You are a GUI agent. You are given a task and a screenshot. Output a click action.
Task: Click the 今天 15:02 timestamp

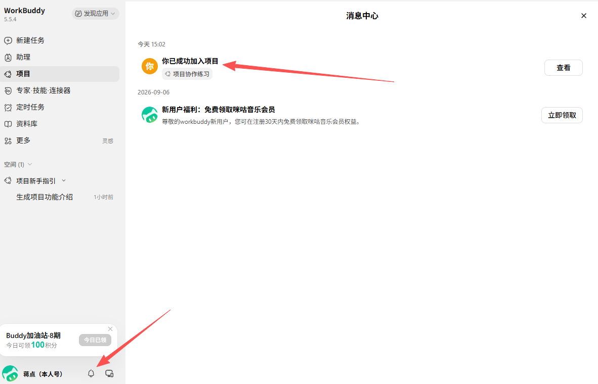click(x=151, y=44)
